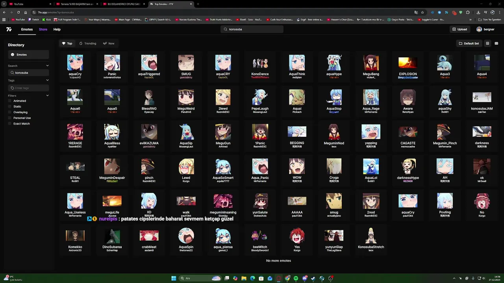This screenshot has width=504, height=283.
Task: Open the konosubaJAM emote
Action: 482,101
